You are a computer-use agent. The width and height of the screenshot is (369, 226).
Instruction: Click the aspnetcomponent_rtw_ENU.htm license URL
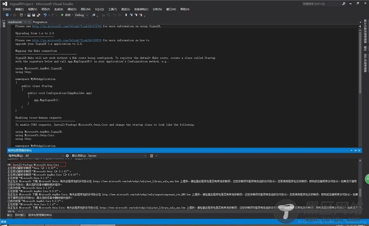pos(146,194)
